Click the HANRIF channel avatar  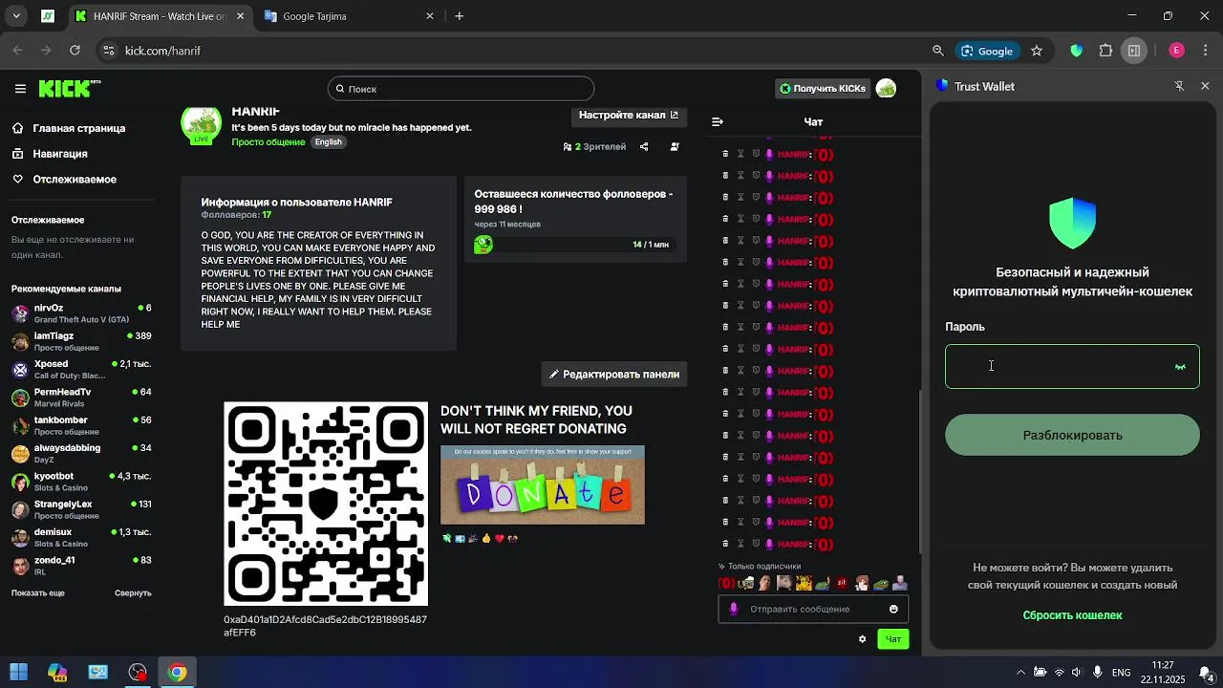201,125
